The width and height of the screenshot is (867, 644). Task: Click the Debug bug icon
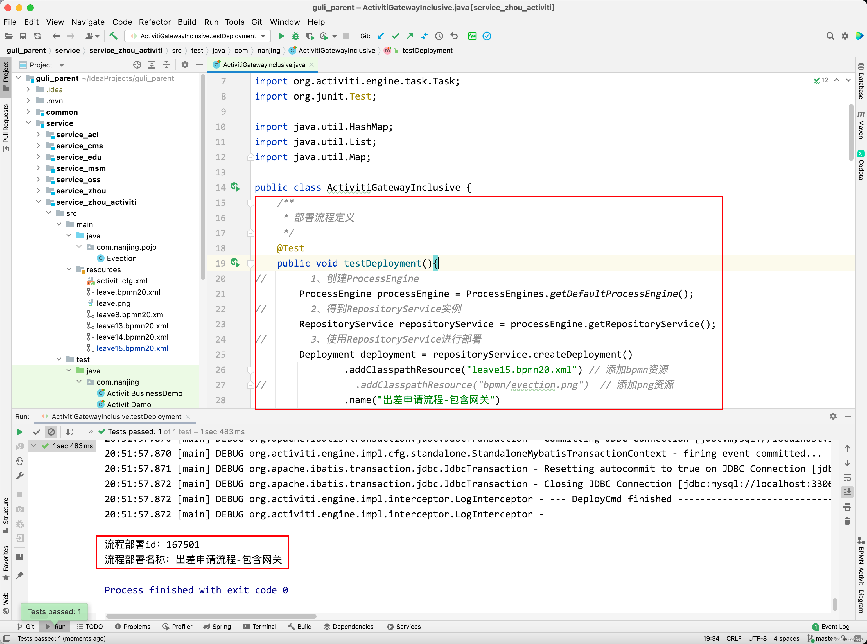point(295,36)
